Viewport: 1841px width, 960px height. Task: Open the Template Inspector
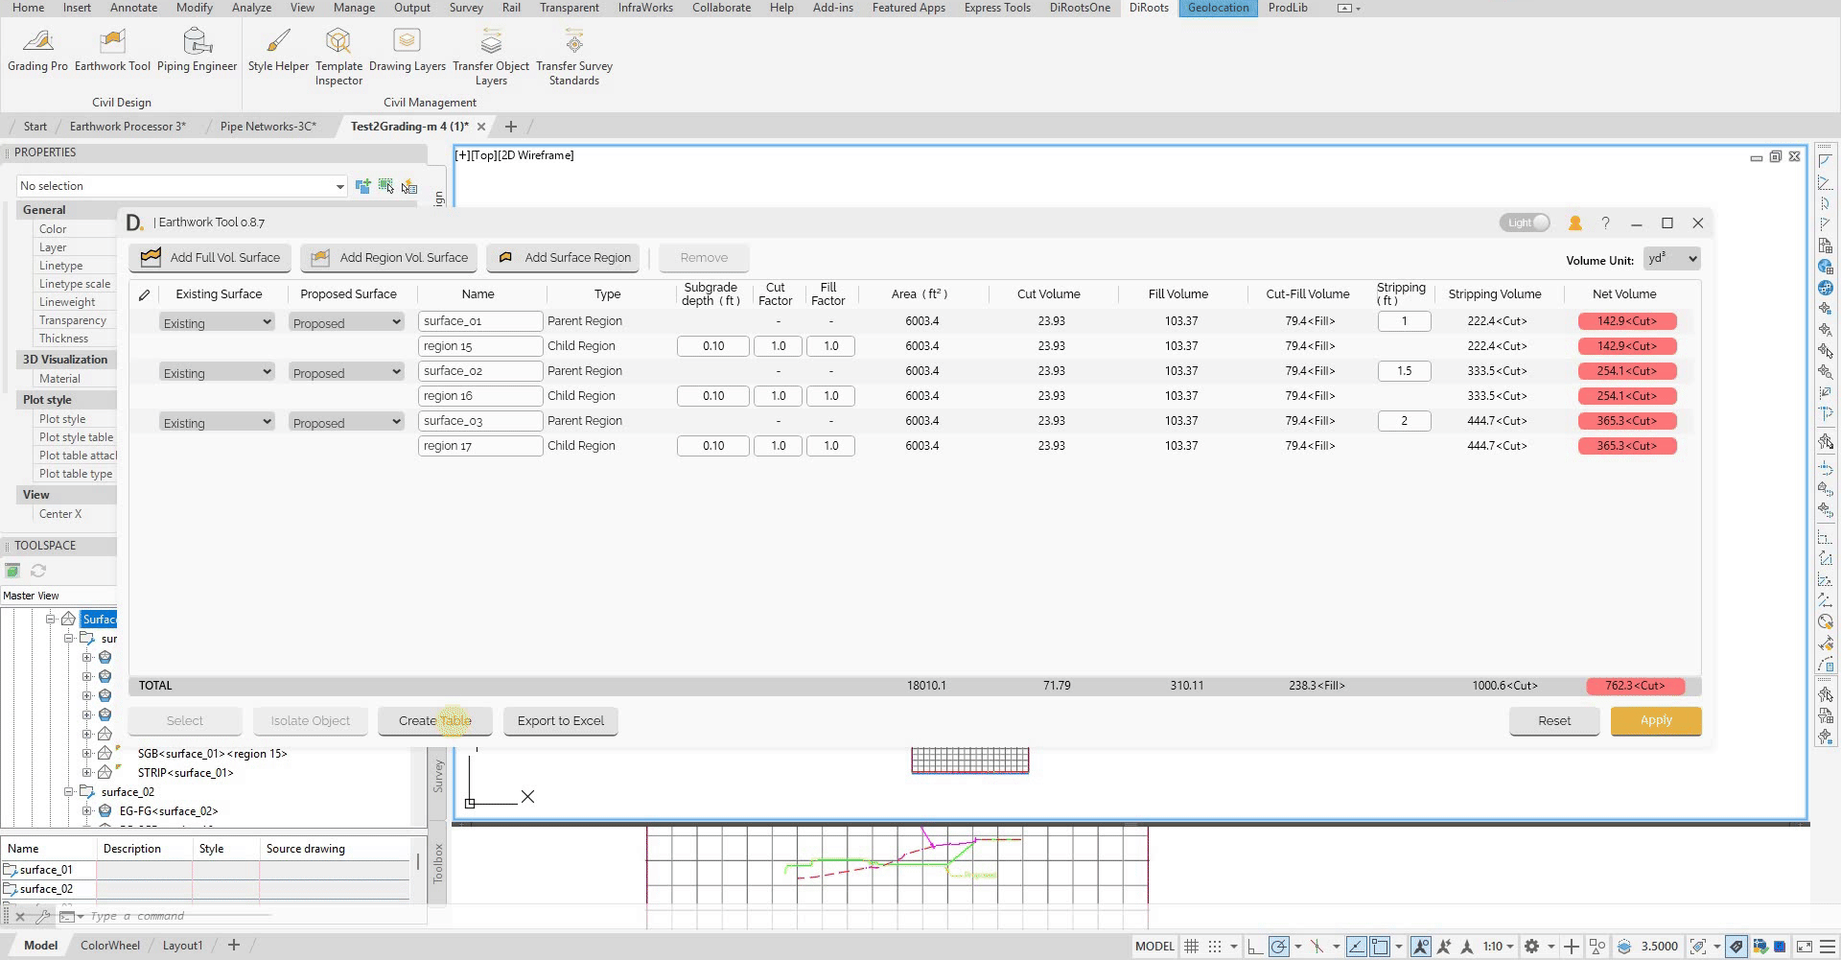(338, 53)
